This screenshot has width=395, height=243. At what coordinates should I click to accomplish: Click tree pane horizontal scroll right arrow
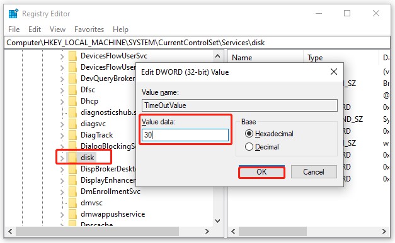tap(207, 231)
